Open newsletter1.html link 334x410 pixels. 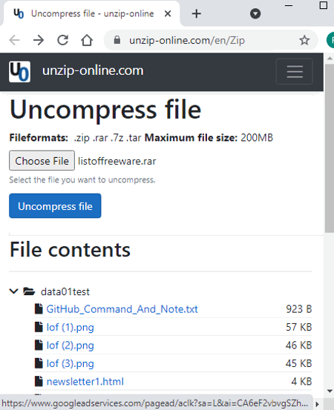(x=85, y=382)
